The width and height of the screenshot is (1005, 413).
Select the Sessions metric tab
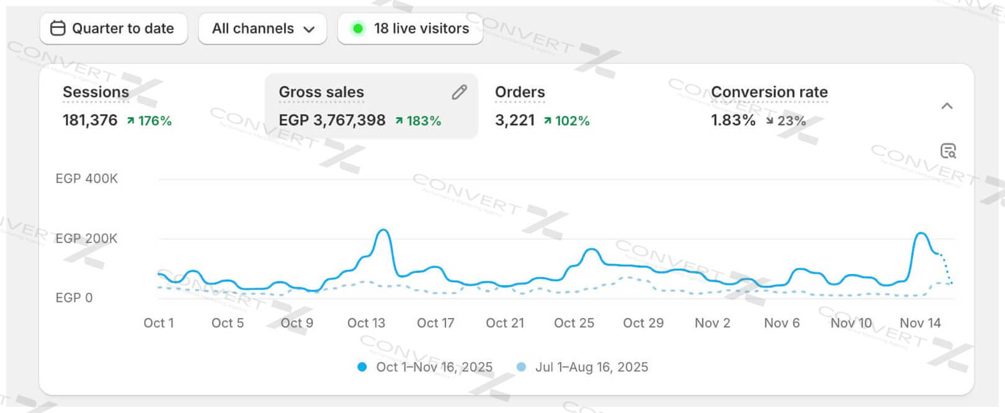coord(96,92)
